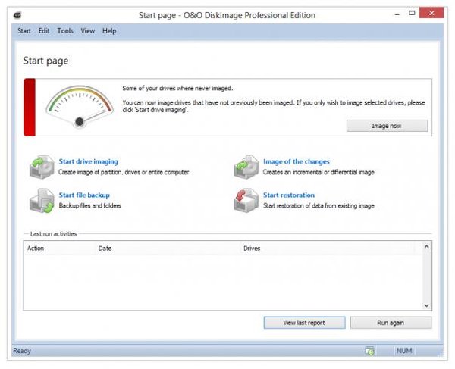Open the Start drive imaging link
The width and height of the screenshot is (455, 369).
[88, 161]
